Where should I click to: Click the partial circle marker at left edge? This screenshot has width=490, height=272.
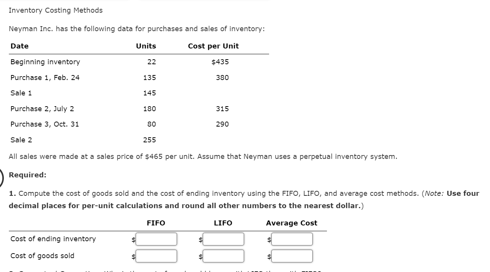click(1, 175)
